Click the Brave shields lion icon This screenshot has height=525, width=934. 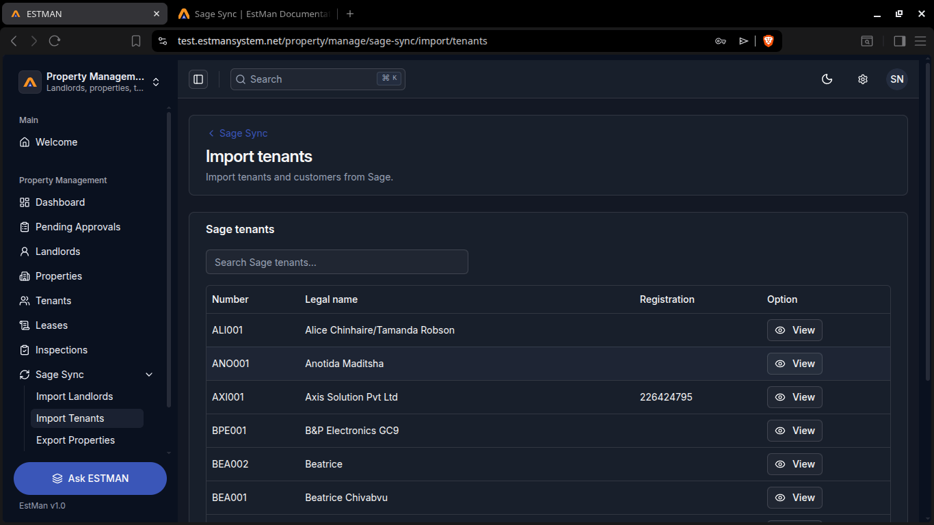[x=769, y=41]
